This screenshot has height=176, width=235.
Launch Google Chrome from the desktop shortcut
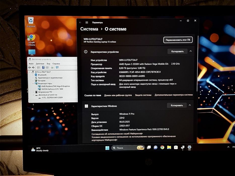click(x=31, y=40)
